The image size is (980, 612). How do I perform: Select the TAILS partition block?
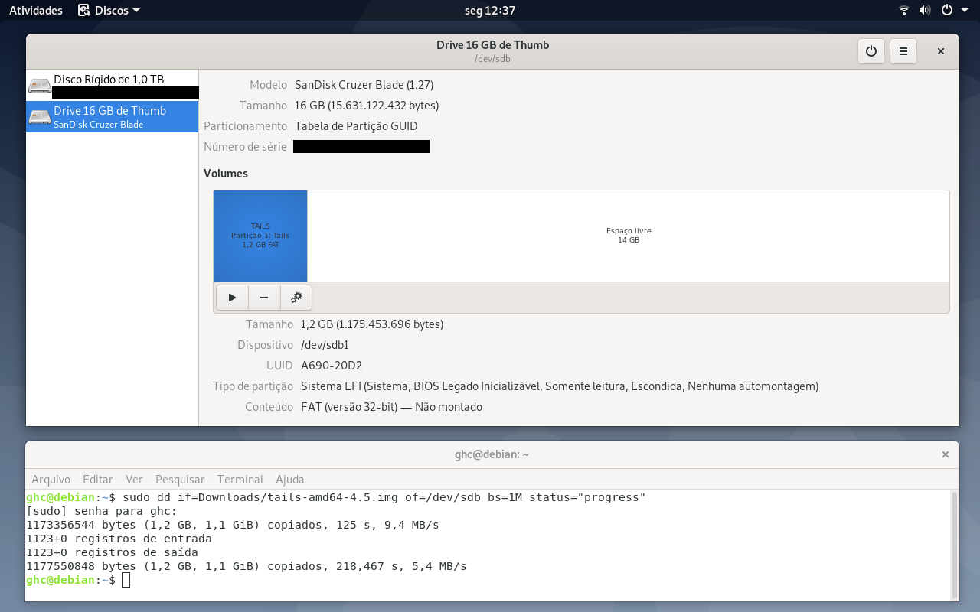260,236
